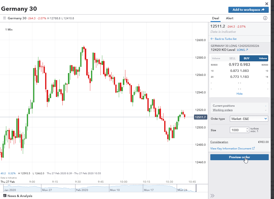Click the Size input field
This screenshot has width=274, height=199.
tap(238, 130)
